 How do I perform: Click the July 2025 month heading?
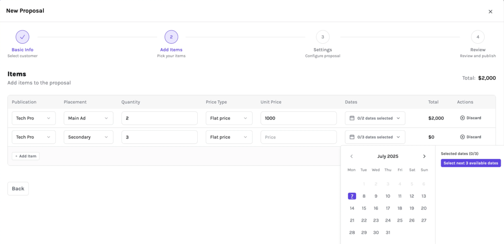(x=388, y=156)
